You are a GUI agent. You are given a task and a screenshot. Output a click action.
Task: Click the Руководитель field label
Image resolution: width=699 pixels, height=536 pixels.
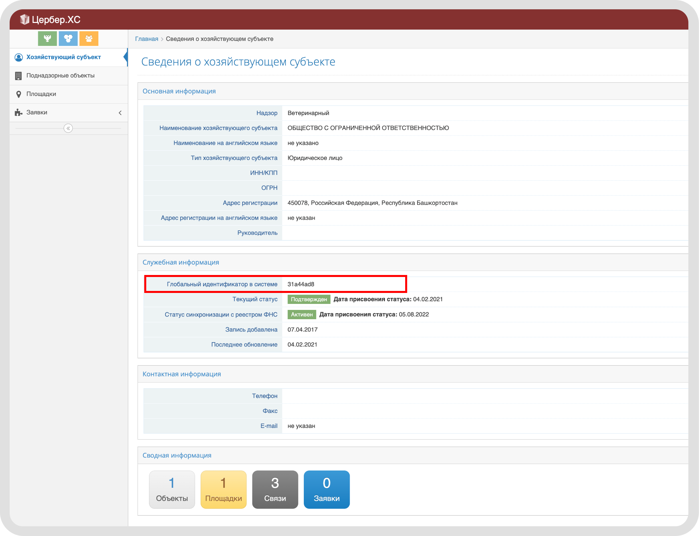257,233
